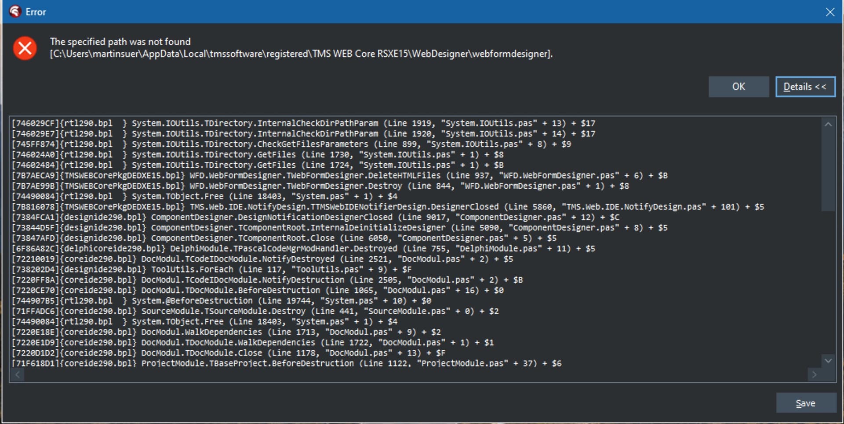Click the webformdesigner path text in the message
Viewport: 844px width, 424px height.
301,54
